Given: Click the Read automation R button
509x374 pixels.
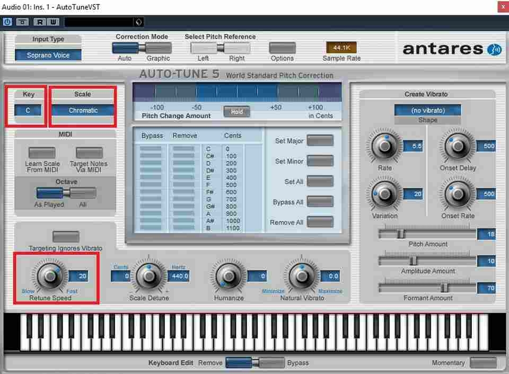Looking at the screenshot, I should [x=40, y=22].
